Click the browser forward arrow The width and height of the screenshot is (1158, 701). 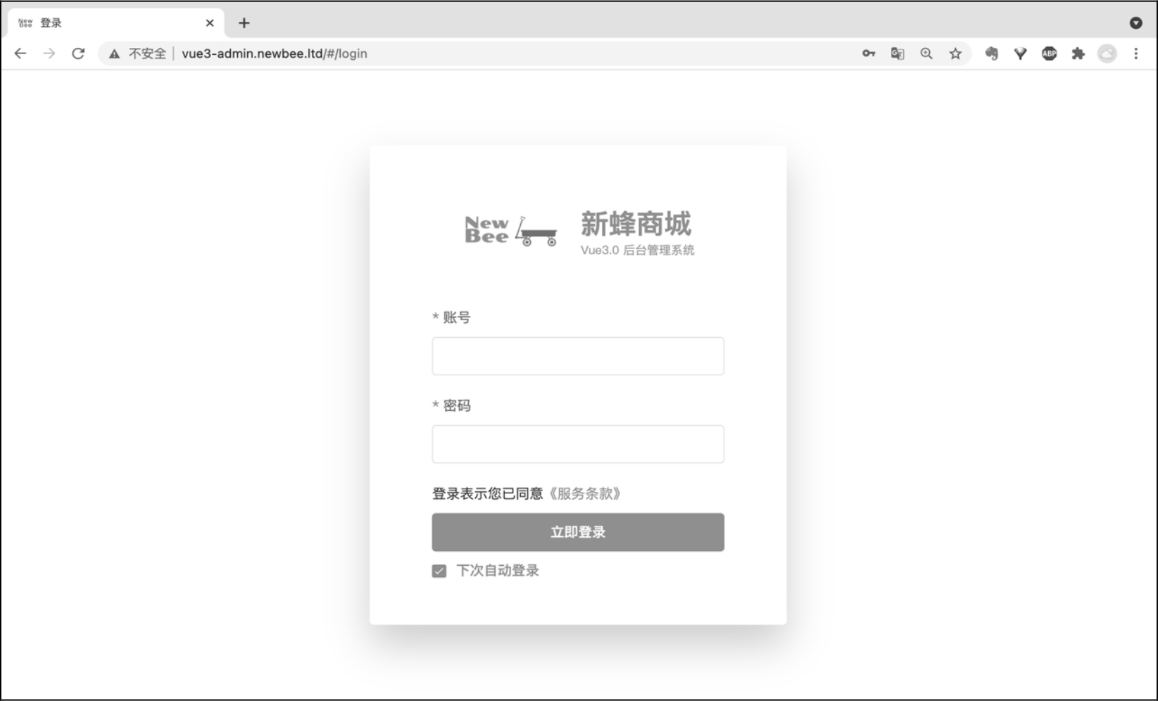point(49,53)
